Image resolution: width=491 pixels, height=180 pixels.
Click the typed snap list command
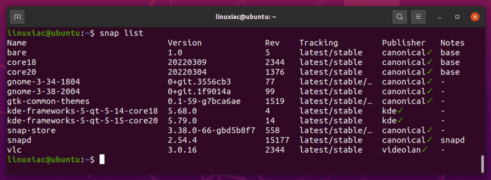pyautogui.click(x=121, y=33)
